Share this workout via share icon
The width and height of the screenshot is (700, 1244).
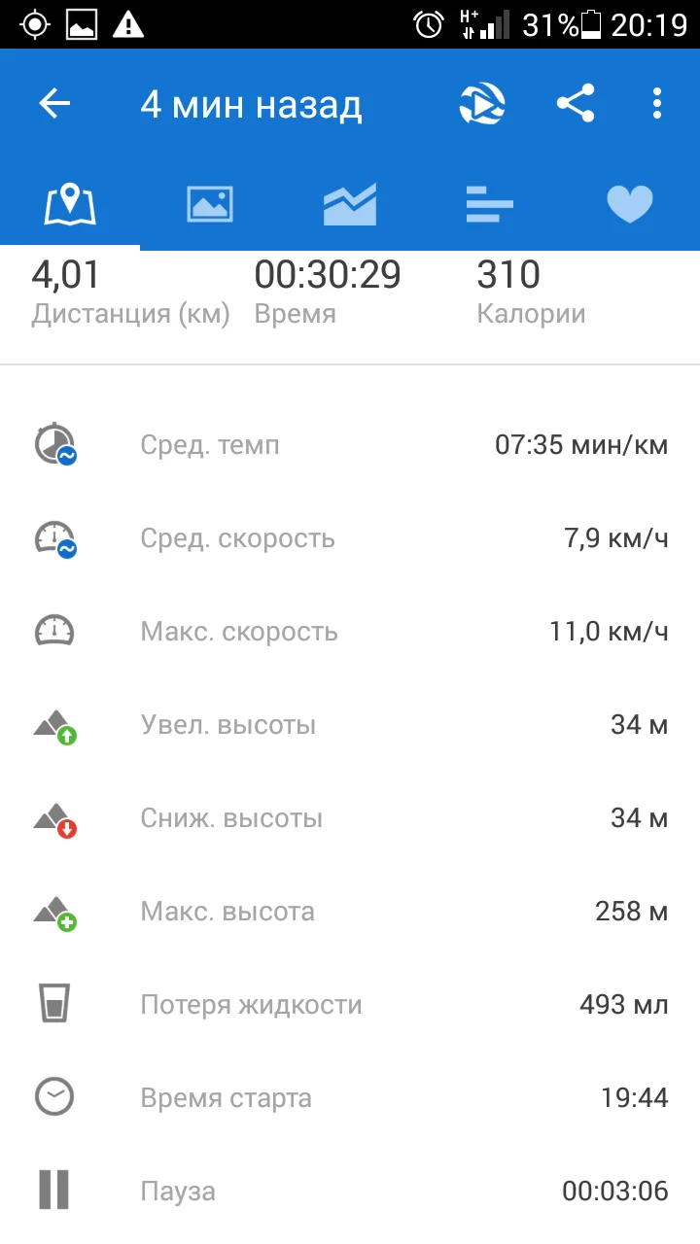[576, 104]
